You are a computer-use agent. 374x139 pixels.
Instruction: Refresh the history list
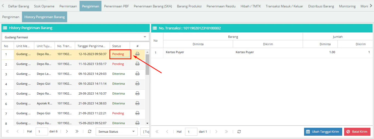coord(90,132)
